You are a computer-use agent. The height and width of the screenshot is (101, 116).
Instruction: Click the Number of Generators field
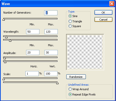pos(51,13)
